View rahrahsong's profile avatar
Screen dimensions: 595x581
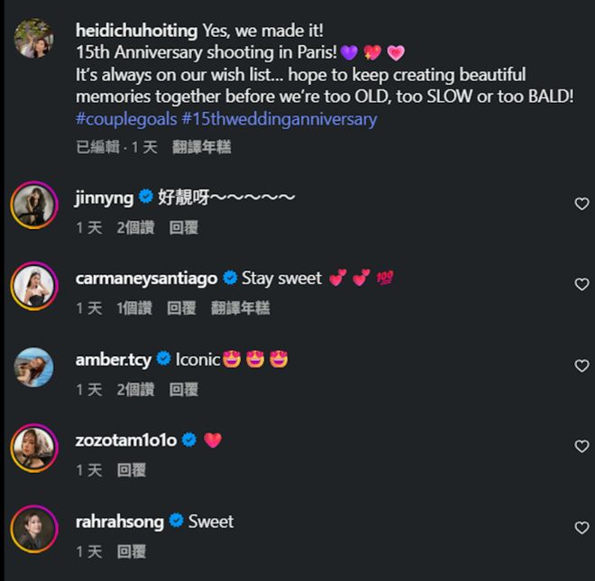(x=34, y=529)
